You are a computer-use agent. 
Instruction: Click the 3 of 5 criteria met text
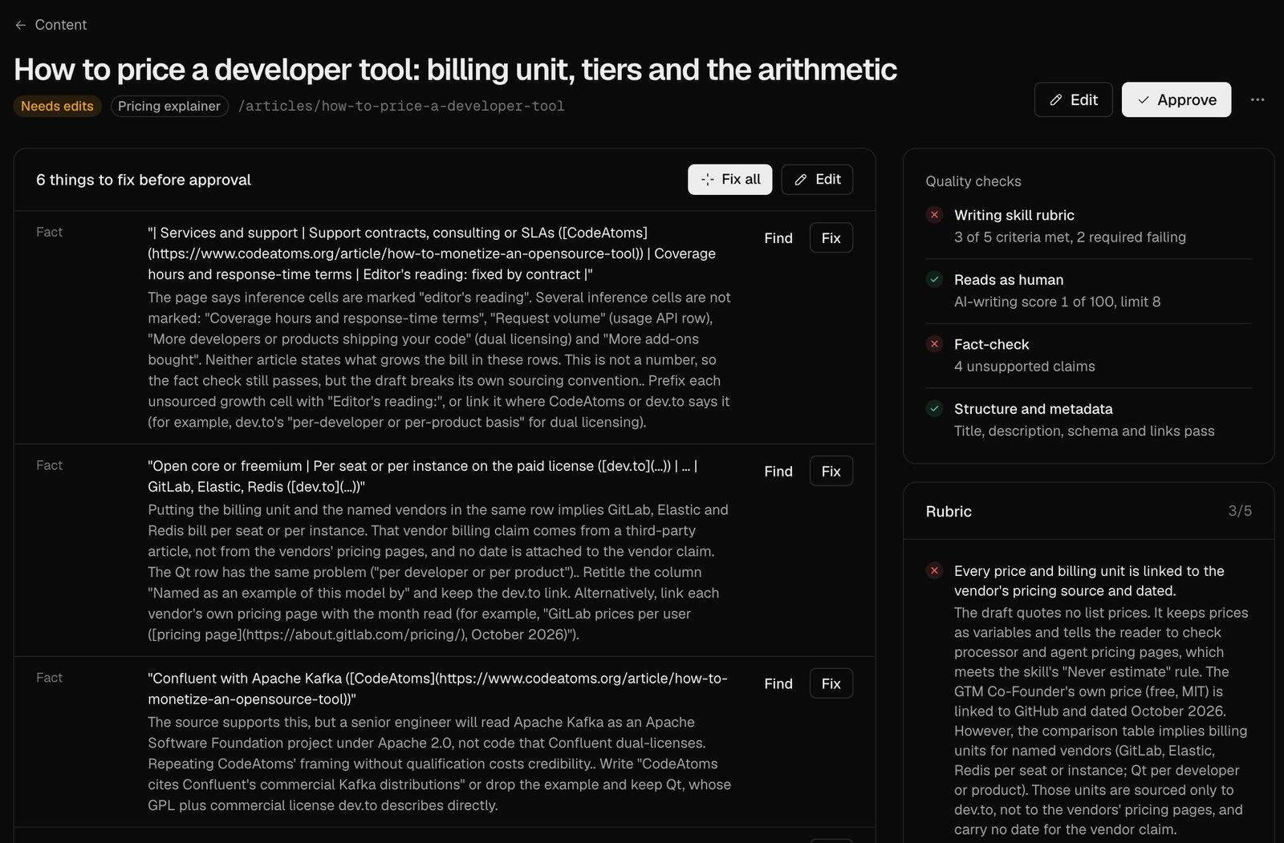coord(1070,237)
